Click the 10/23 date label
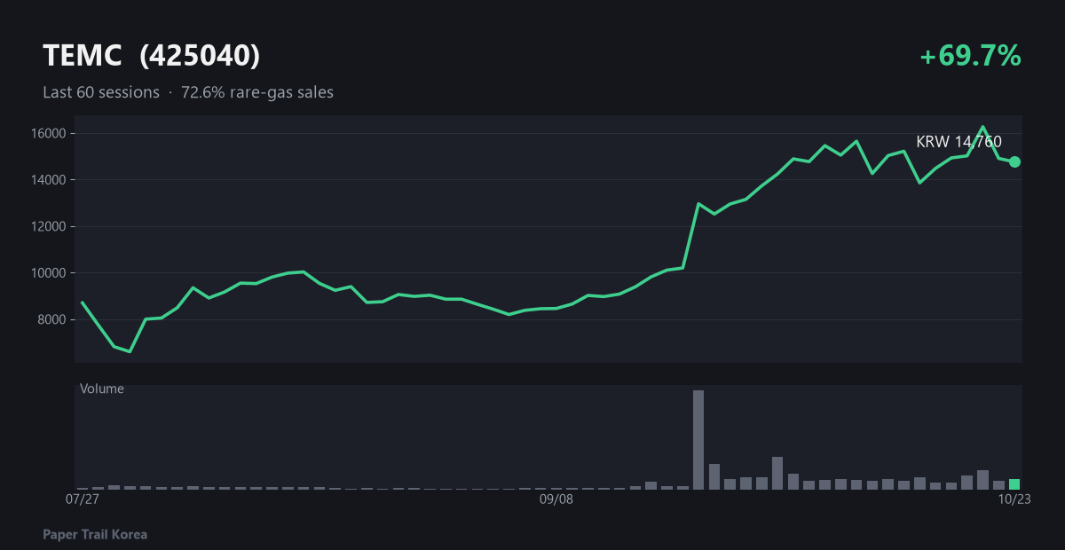The image size is (1065, 550). 1014,499
